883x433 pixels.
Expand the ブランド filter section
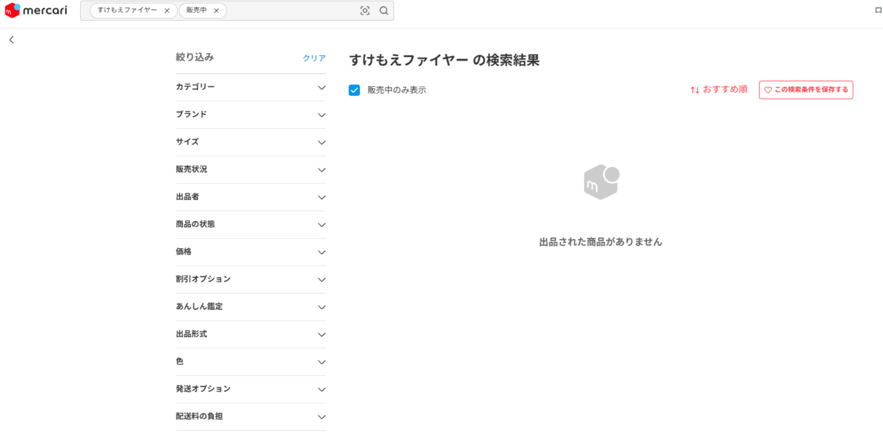click(x=251, y=114)
